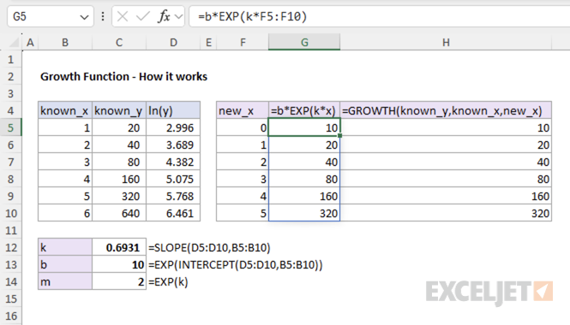This screenshot has width=570, height=325.
Task: Click the Name Box showing G5
Action: pos(51,17)
